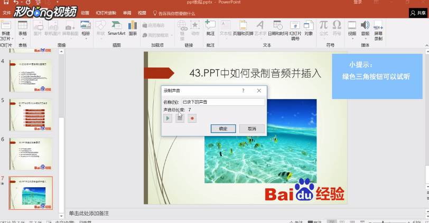
Task: Adjust the zoom slider in status bar
Action: click(383, 221)
